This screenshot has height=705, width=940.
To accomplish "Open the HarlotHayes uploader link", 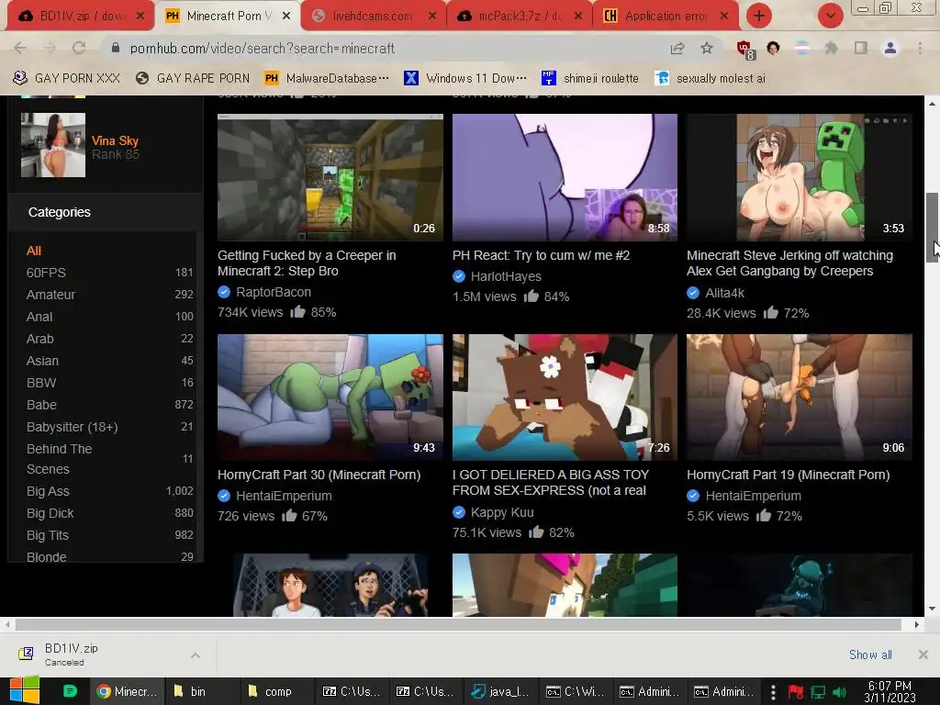I will pyautogui.click(x=506, y=276).
